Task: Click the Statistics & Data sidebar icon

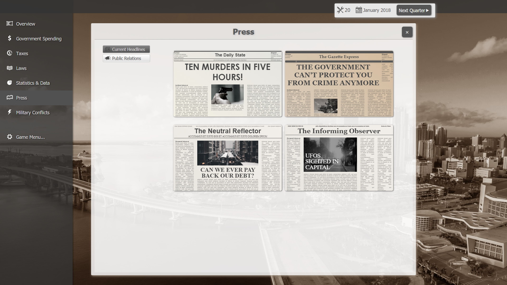Action: (9, 83)
